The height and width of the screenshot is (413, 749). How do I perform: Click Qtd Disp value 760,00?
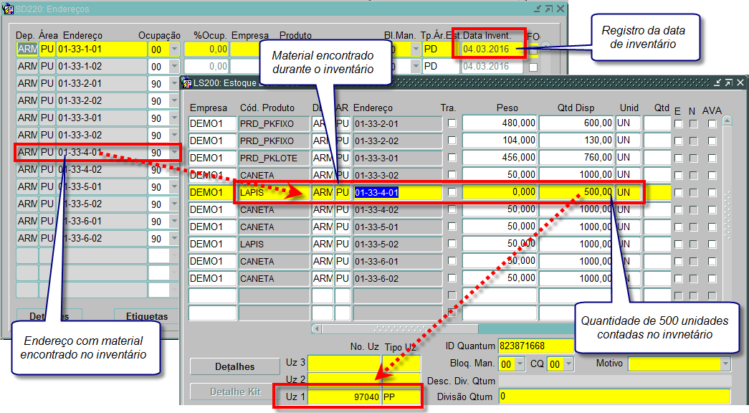coord(576,157)
